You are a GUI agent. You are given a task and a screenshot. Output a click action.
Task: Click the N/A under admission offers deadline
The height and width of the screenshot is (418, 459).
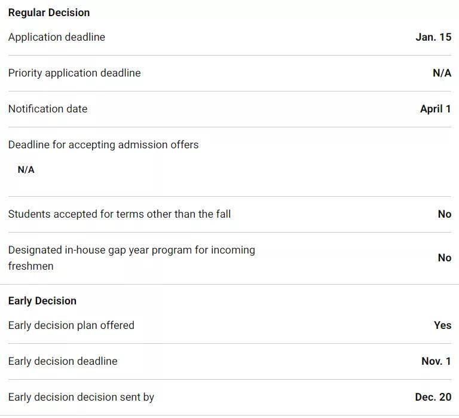click(x=26, y=170)
